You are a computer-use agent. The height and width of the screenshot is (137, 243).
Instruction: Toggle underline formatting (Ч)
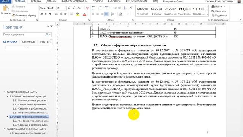coord(50,14)
